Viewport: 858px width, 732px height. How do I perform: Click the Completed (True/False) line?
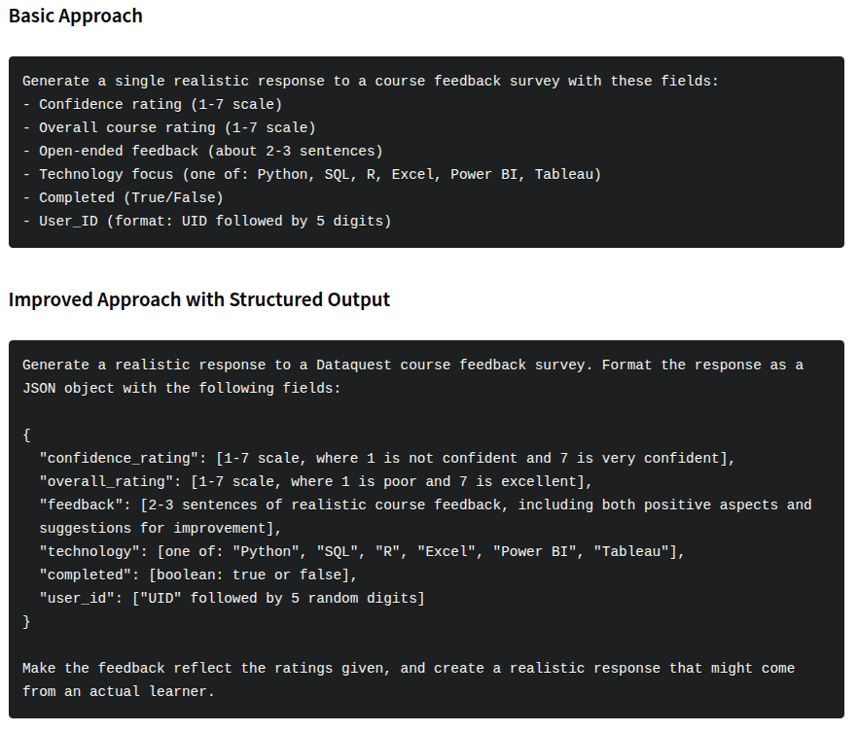click(124, 198)
